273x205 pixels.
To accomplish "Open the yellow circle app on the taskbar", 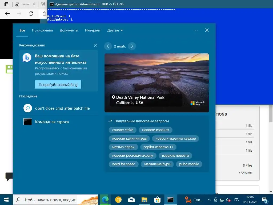I will (118, 200).
